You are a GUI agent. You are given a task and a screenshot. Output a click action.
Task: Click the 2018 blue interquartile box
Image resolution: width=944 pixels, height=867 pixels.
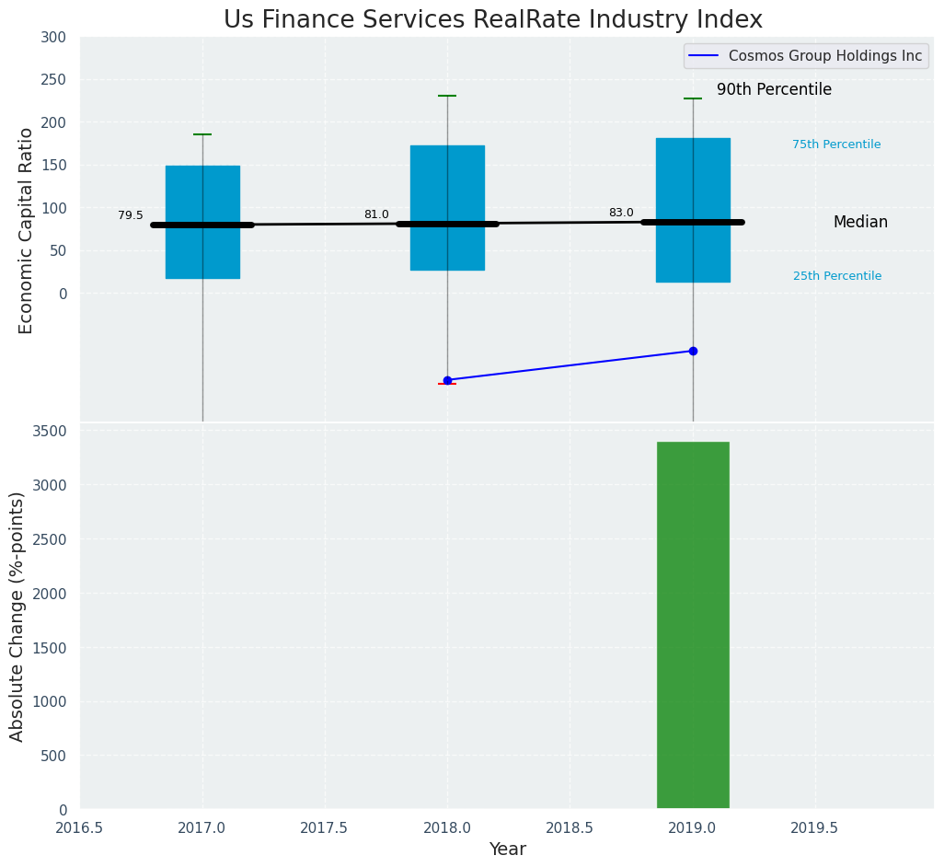(447, 208)
